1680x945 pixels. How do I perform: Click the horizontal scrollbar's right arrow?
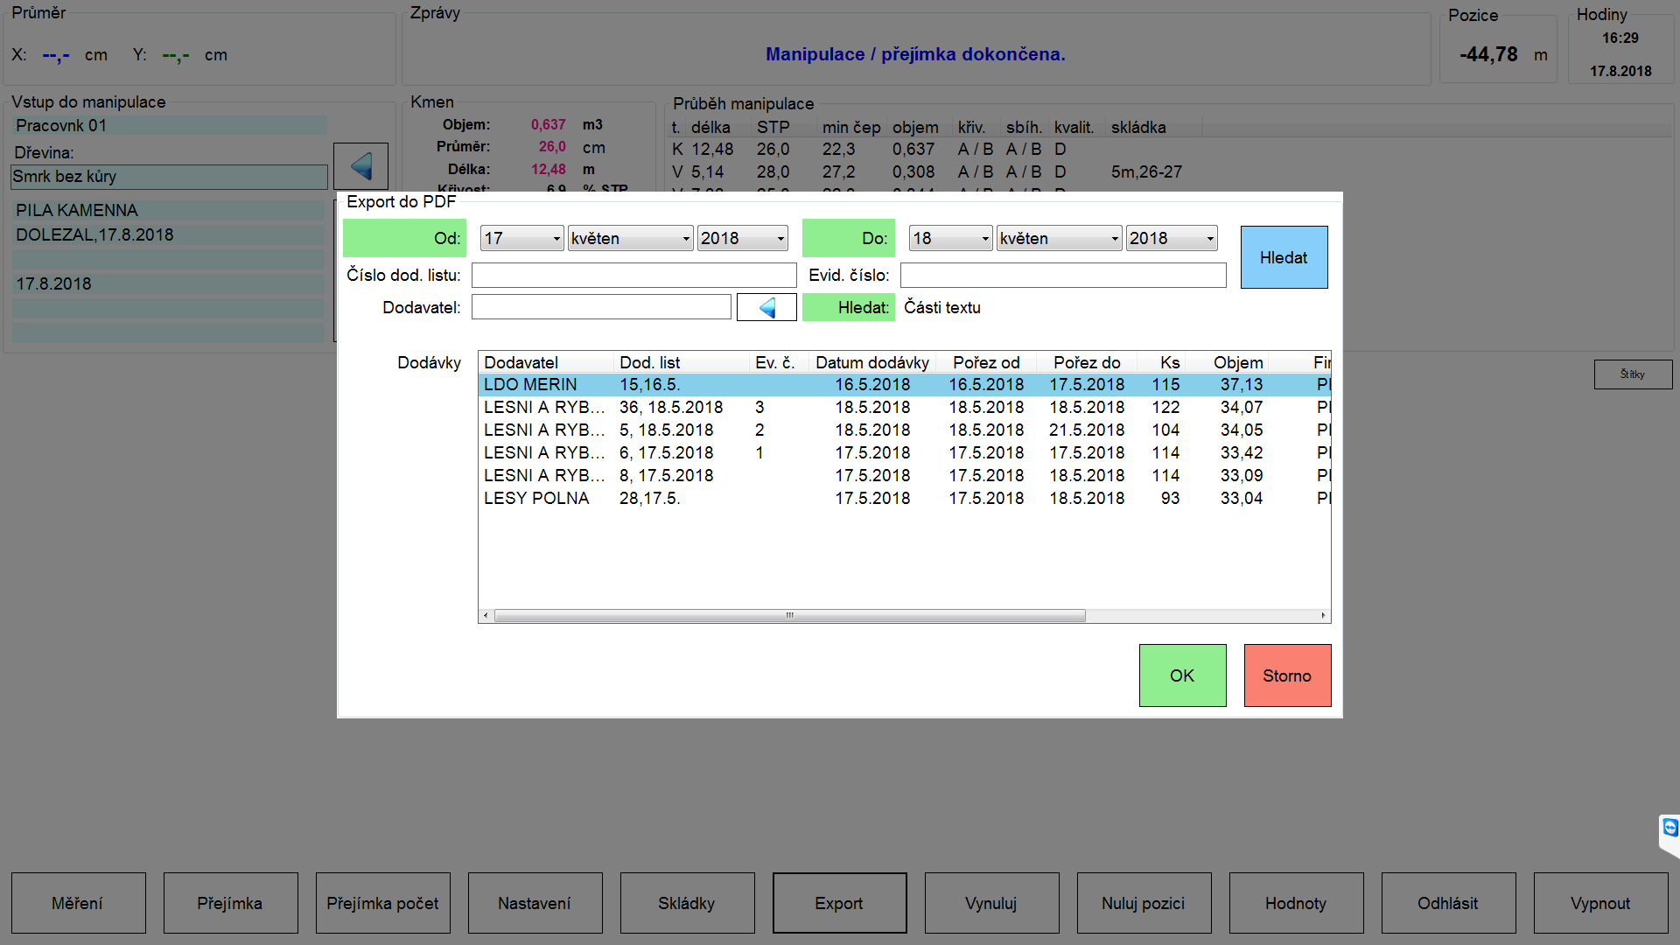tap(1323, 616)
